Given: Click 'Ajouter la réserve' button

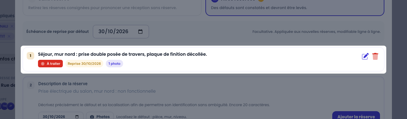Looking at the screenshot, I should point(356,116).
